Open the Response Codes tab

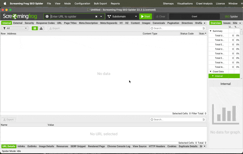pyautogui.click(x=46, y=23)
